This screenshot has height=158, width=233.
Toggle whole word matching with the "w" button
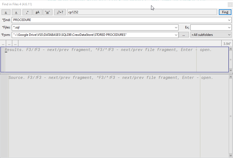48,12
